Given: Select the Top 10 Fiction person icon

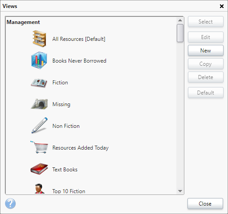Looking at the screenshot, I should pyautogui.click(x=39, y=189).
